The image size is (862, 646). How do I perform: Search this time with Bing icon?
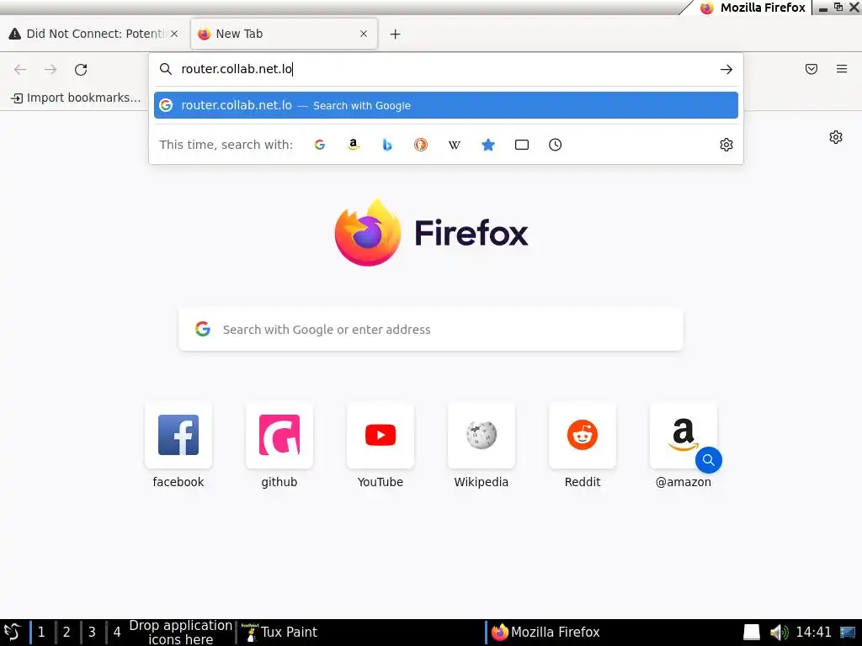click(x=387, y=145)
